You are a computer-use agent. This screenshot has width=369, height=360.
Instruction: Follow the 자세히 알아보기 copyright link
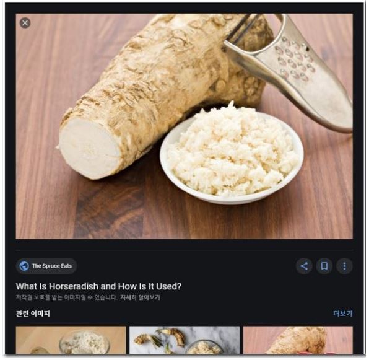[x=140, y=297]
